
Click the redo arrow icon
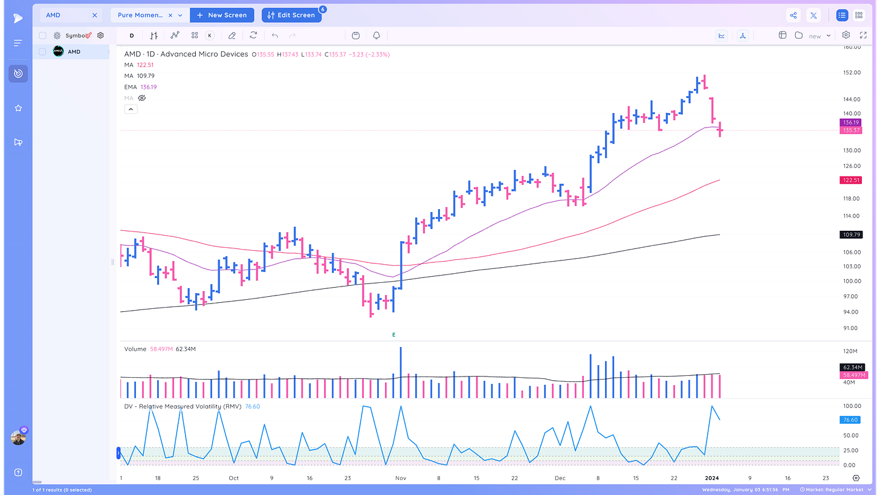(x=293, y=36)
